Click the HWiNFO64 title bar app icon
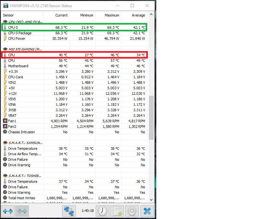This screenshot has height=219, width=265. [x=6, y=5]
